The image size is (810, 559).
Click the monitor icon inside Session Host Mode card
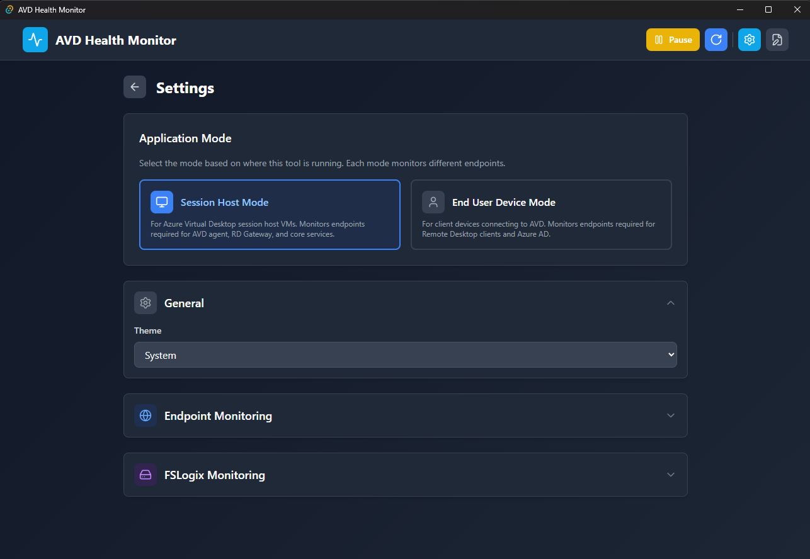162,201
